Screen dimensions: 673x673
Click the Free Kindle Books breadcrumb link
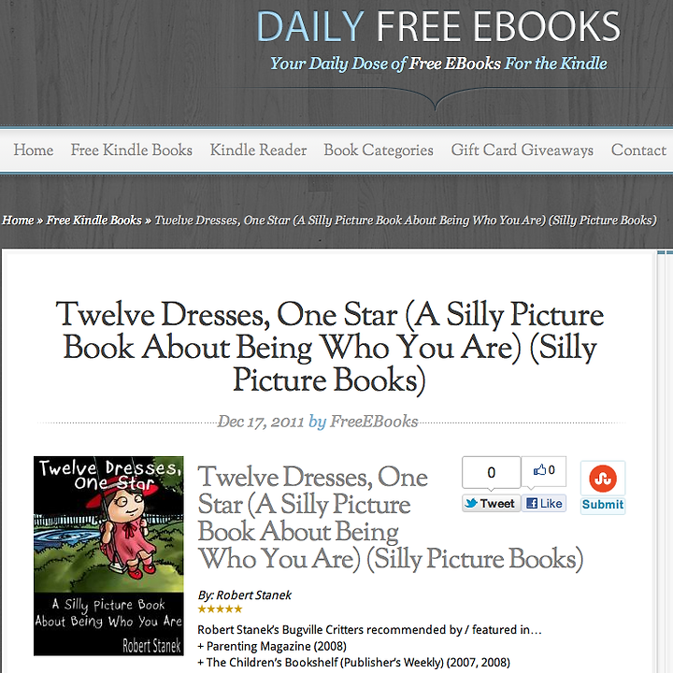(93, 221)
